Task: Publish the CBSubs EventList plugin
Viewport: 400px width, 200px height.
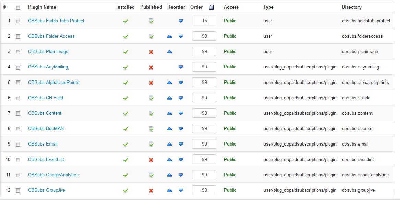Action: [151, 160]
